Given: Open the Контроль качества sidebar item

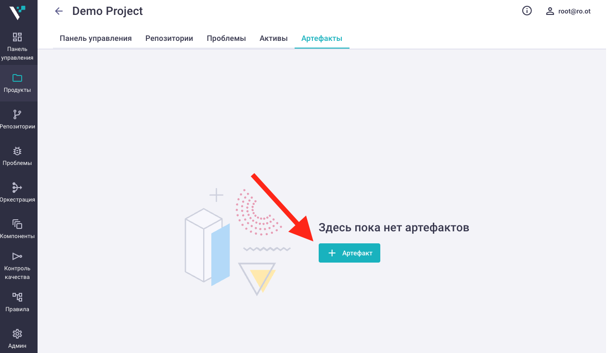Looking at the screenshot, I should coord(17,265).
